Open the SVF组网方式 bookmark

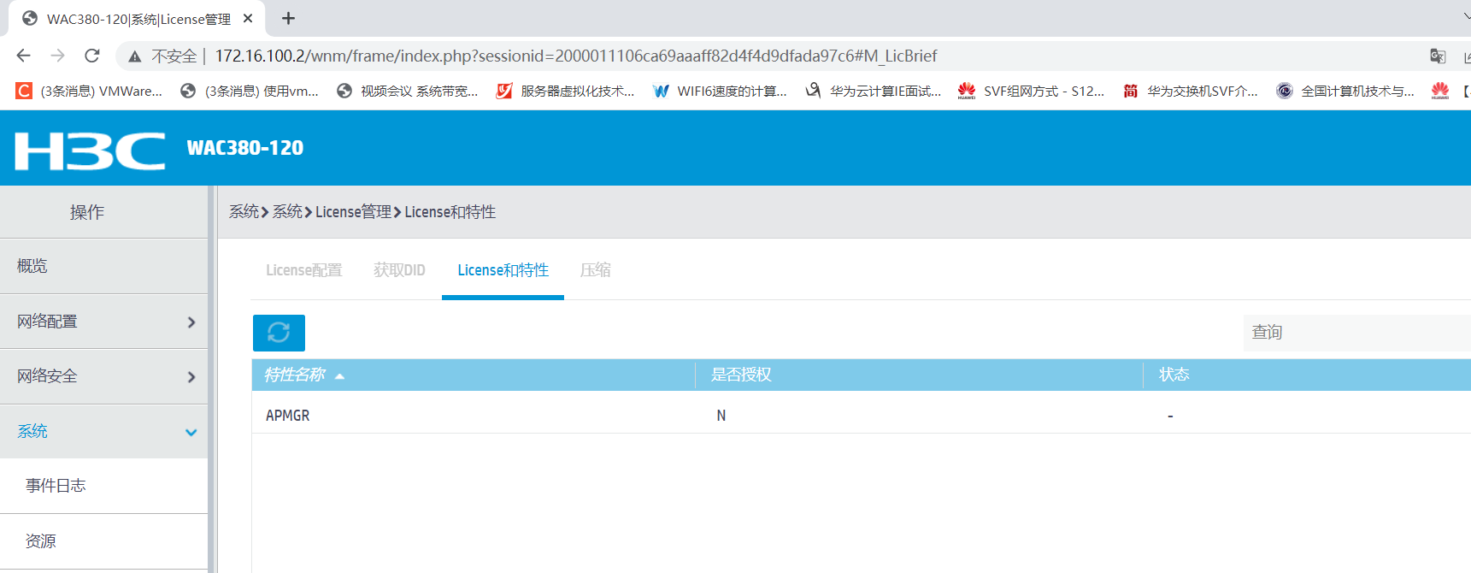tap(1032, 91)
